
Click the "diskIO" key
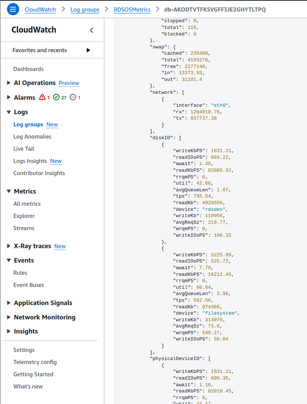point(162,138)
